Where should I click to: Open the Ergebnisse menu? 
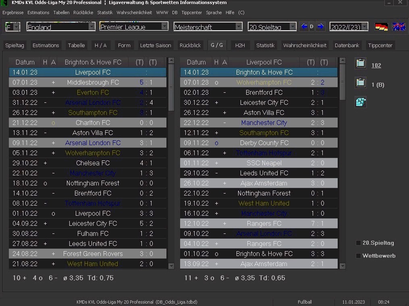click(13, 12)
